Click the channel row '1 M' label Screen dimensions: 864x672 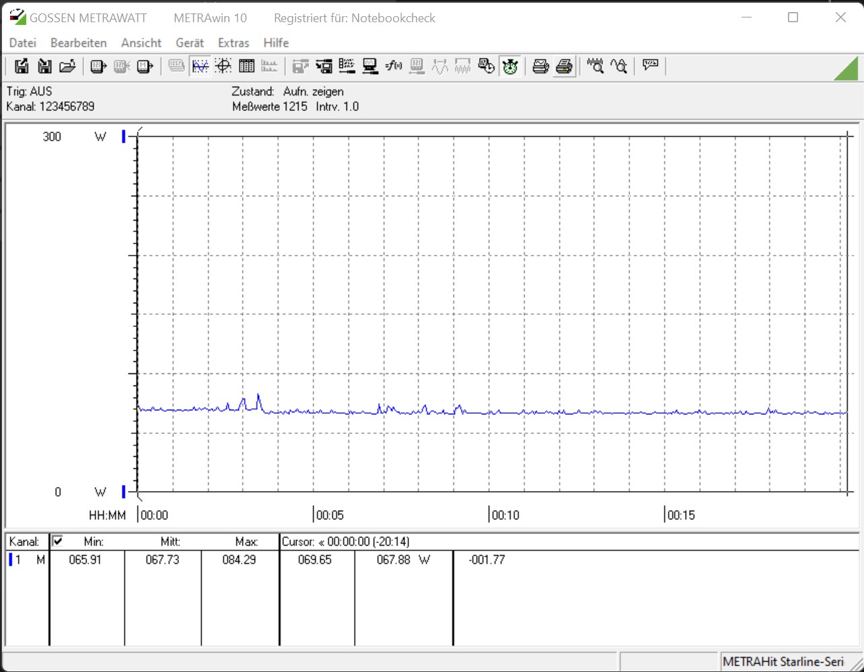30,560
